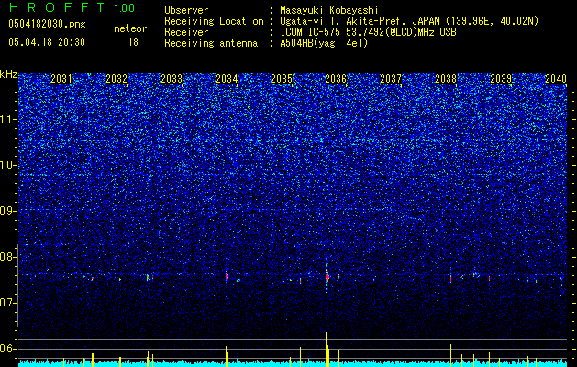The width and height of the screenshot is (577, 367).
Task: Click the 'Receiver' field label
Action: tap(186, 32)
